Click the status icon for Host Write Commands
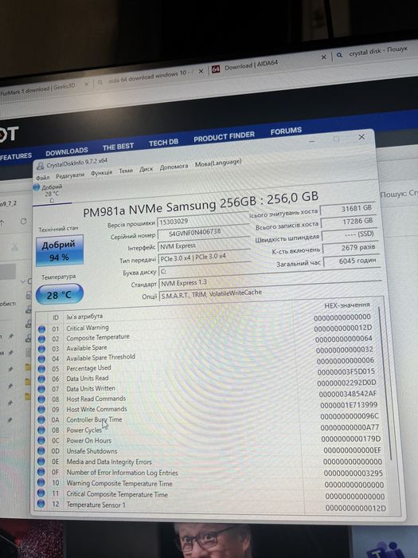 [41, 410]
